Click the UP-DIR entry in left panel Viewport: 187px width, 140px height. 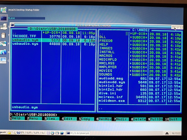coord(51,32)
